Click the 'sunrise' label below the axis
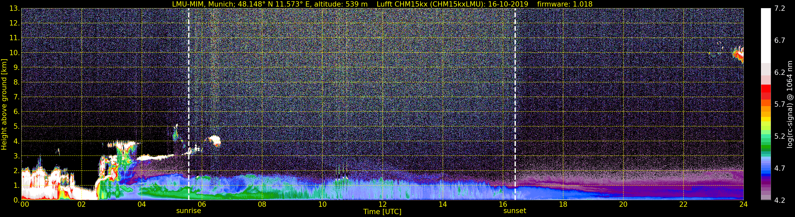 [189, 211]
